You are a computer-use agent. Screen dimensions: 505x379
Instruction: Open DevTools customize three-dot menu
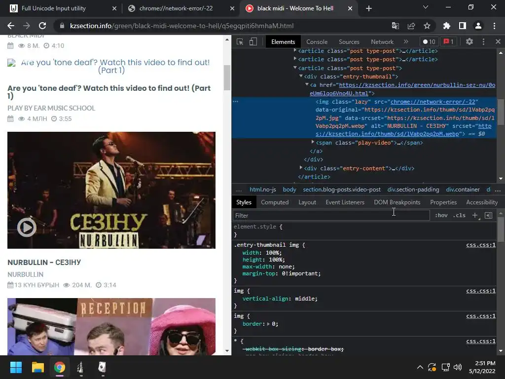click(x=483, y=41)
